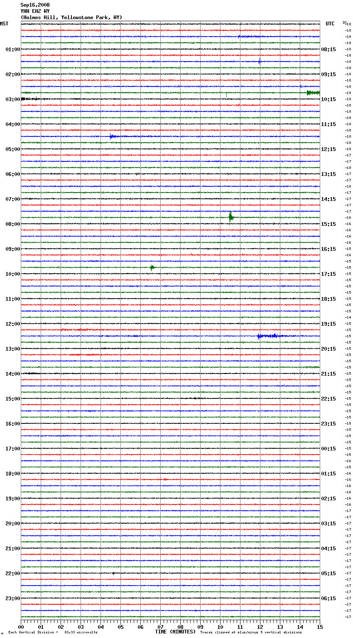Click the MST time label "04:00"

pos(13,124)
